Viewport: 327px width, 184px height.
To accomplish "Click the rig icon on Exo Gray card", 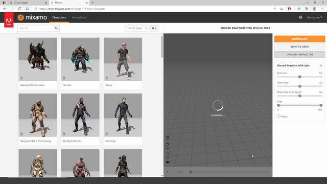I will (x=107, y=134).
